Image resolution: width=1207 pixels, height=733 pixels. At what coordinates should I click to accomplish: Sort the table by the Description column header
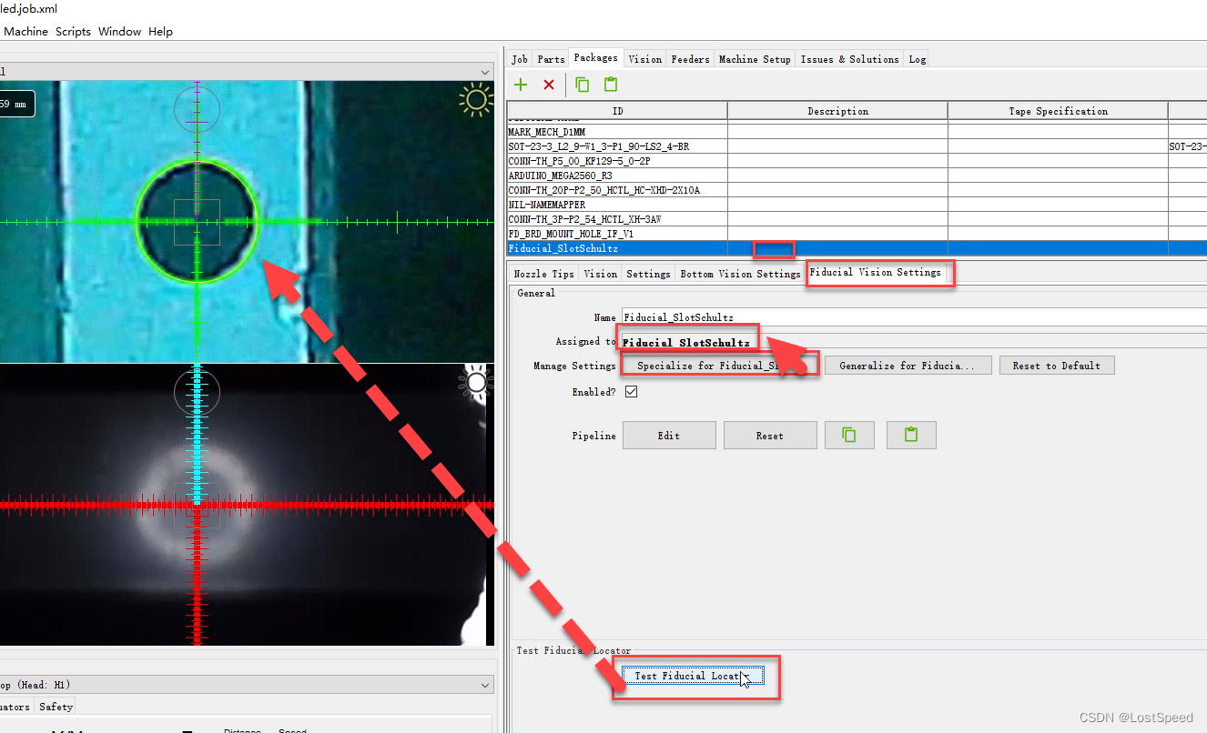click(837, 111)
